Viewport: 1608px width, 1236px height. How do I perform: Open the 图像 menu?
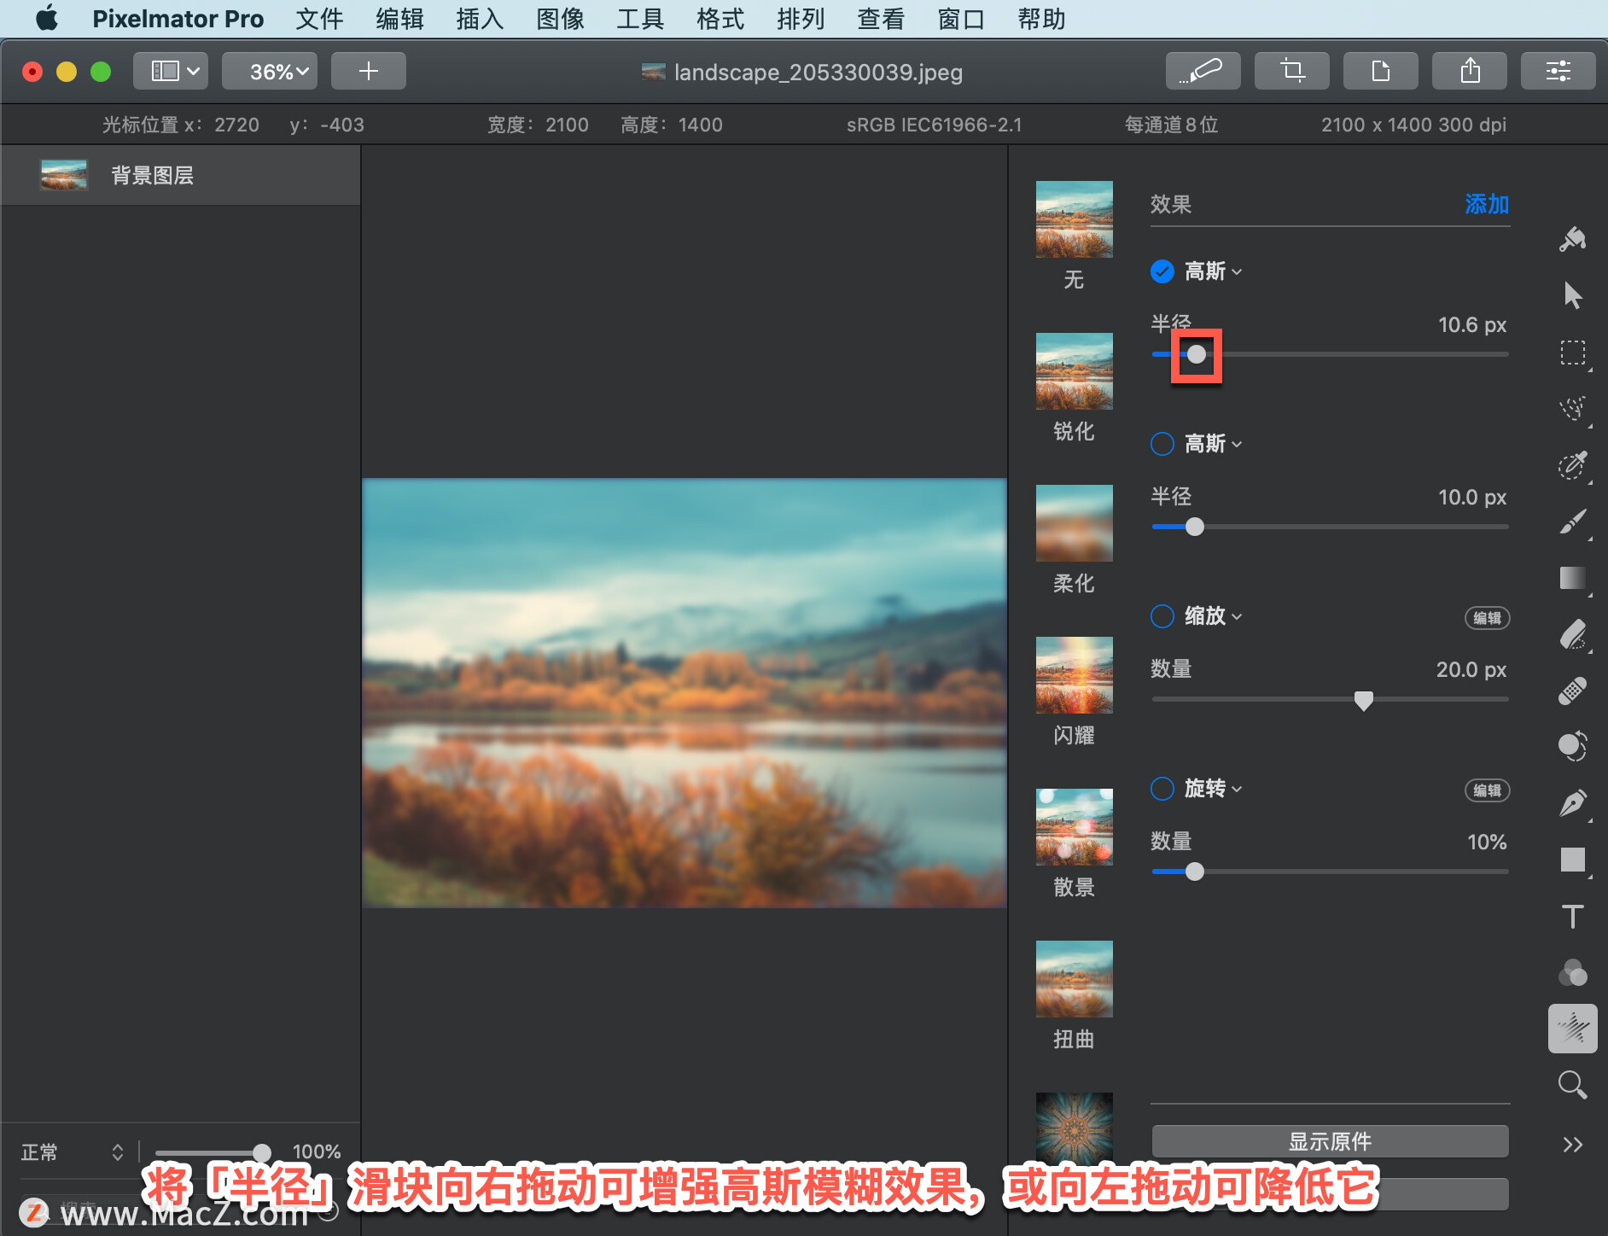pos(560,19)
